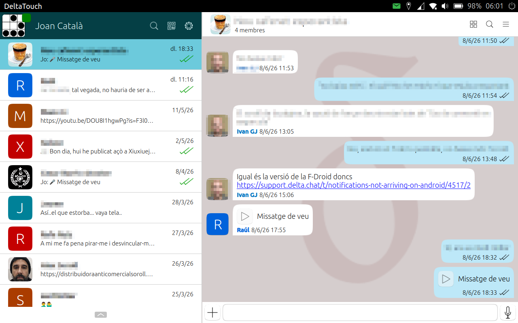Viewport: 518px width, 323px height.
Task: Open the chat dated dl. 11:16
Action: pyautogui.click(x=101, y=85)
